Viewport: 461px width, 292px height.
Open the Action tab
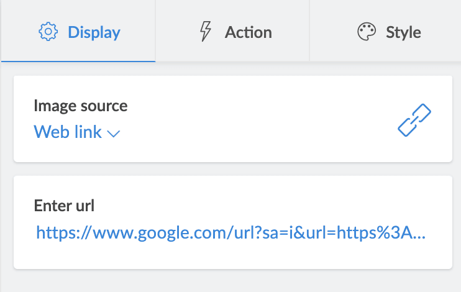[x=232, y=32]
